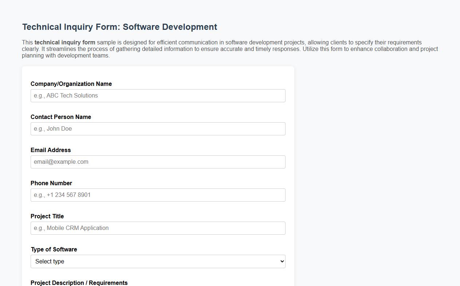The height and width of the screenshot is (286, 460).
Task: Select the Phone Number input field
Action: tap(158, 195)
